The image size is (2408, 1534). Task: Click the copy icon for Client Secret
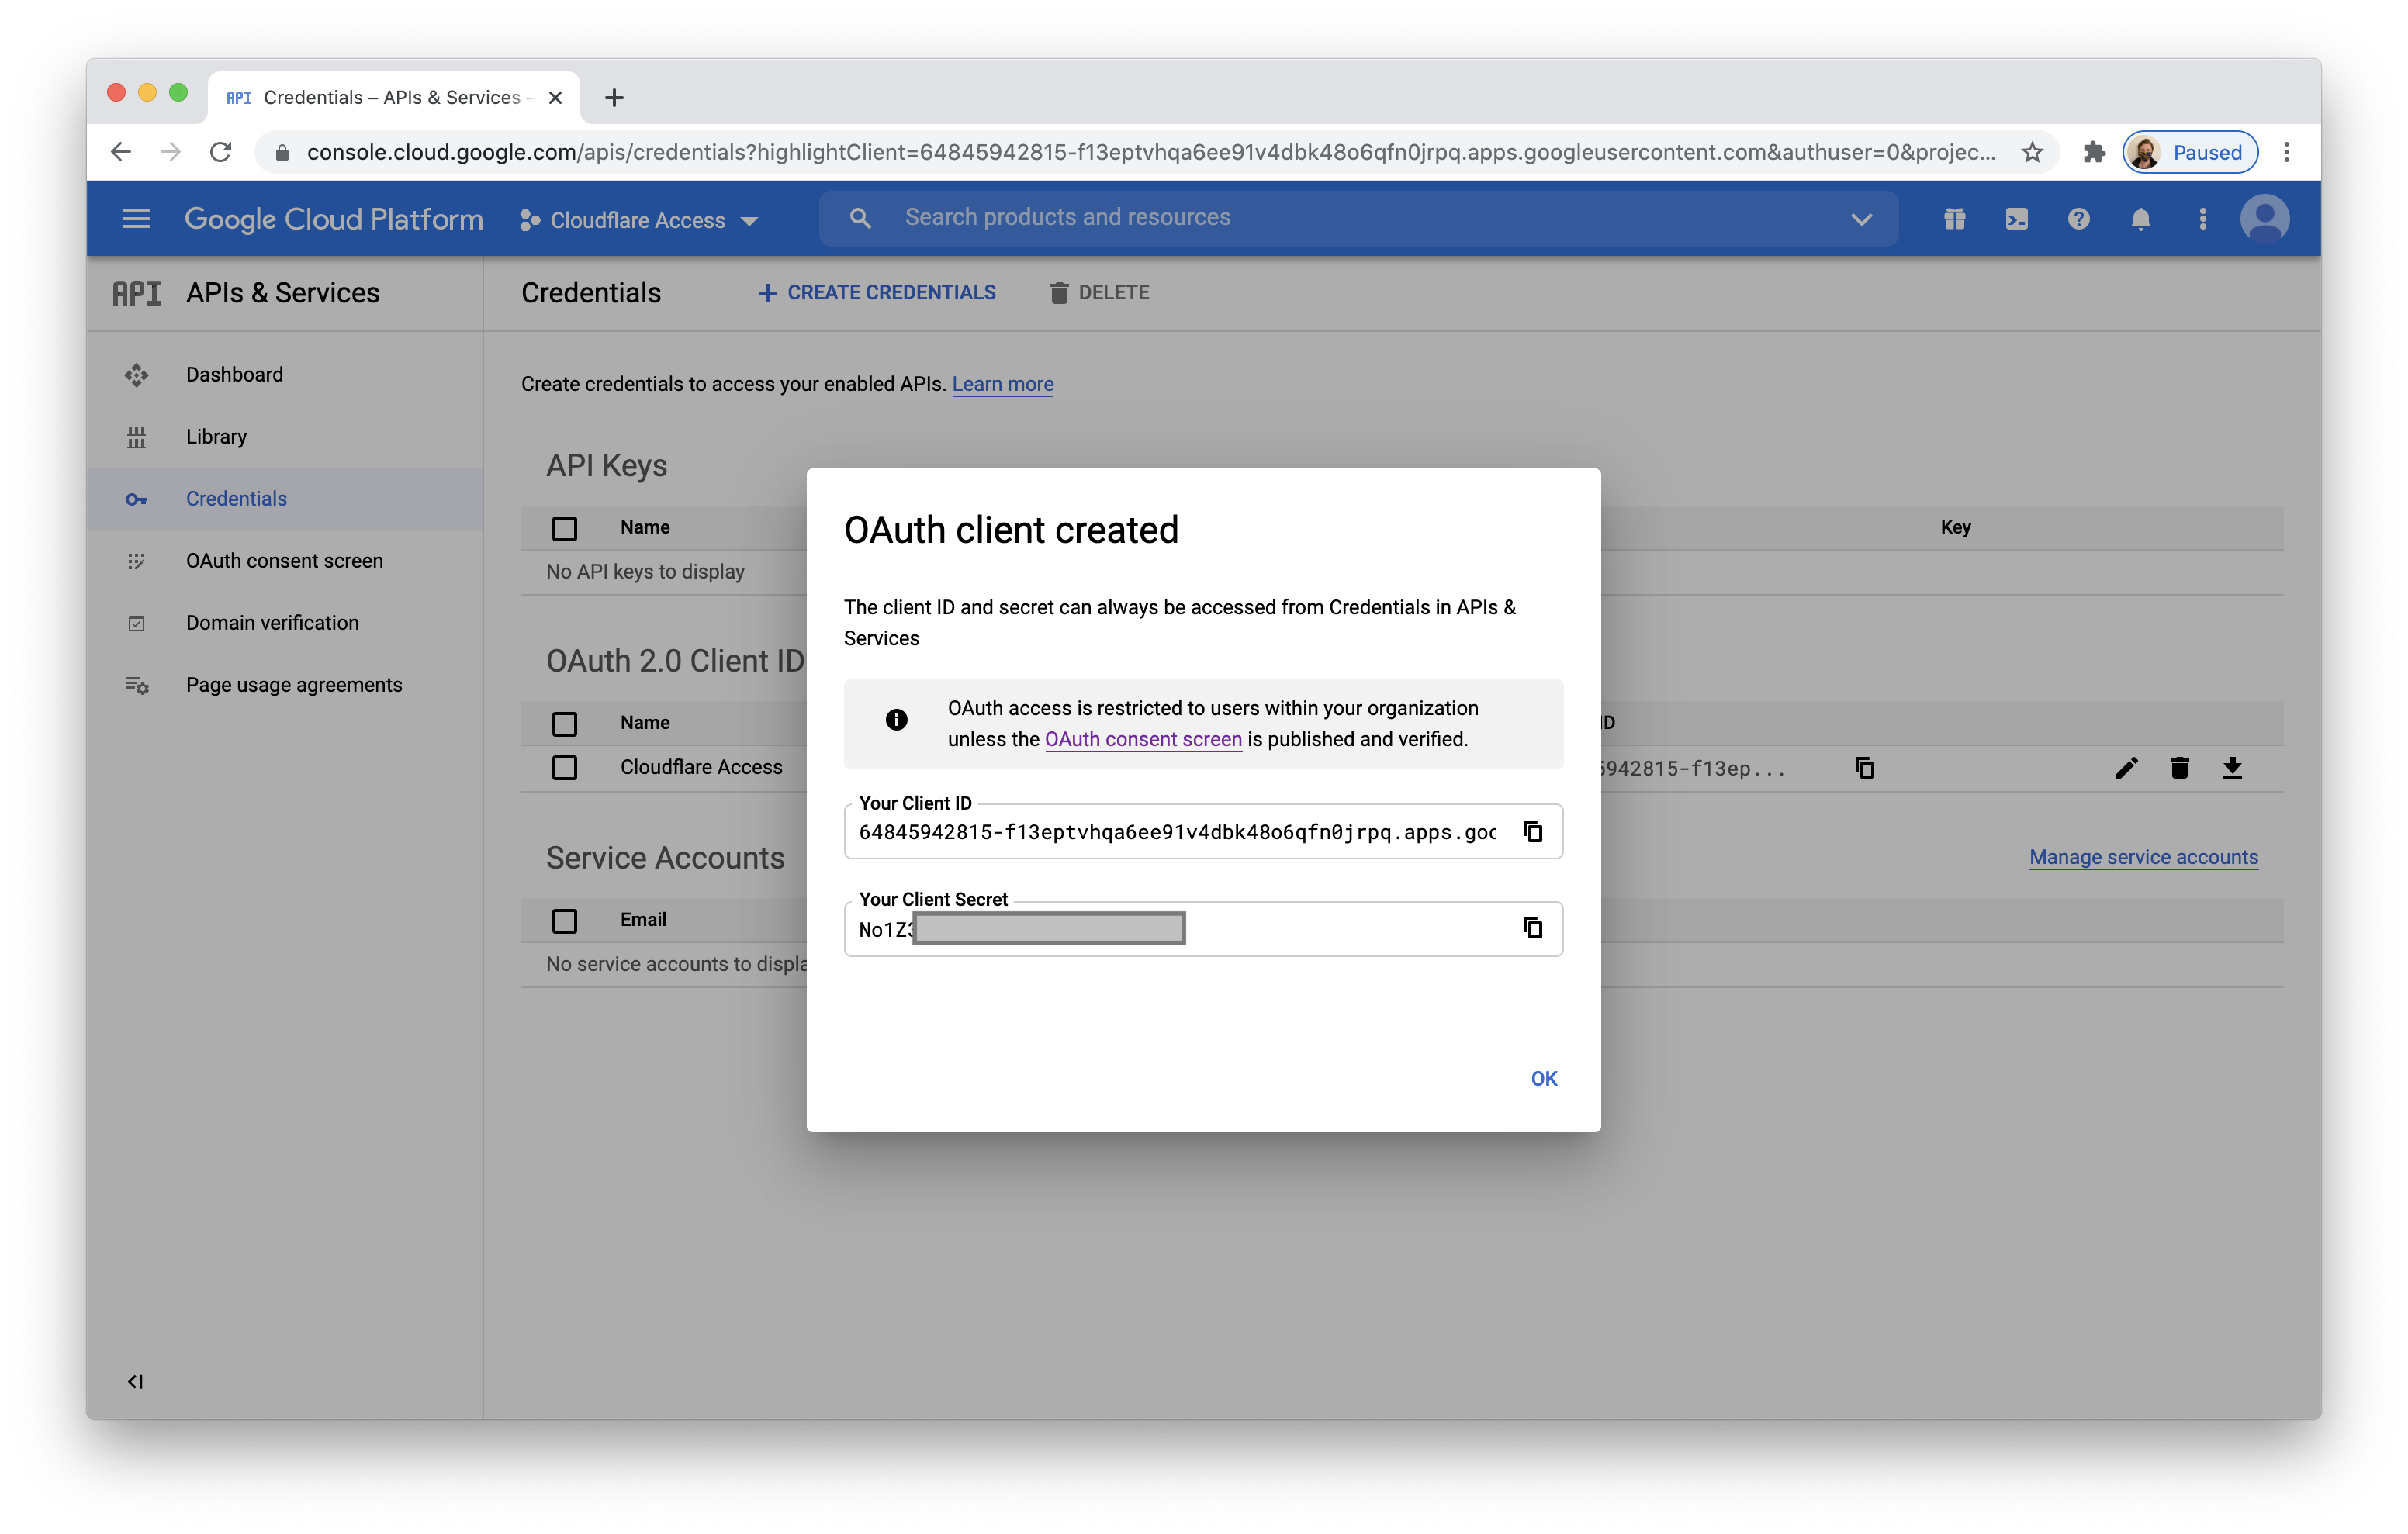pyautogui.click(x=1532, y=927)
